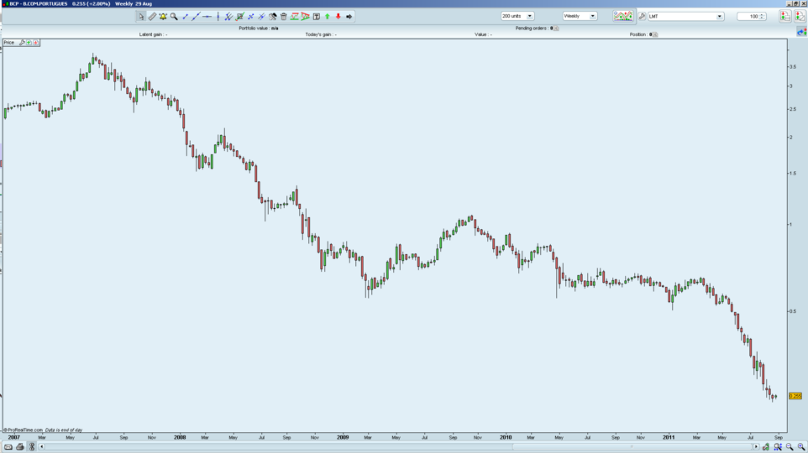Click the red arrow in the Price panel
This screenshot has width=808, height=453.
35,43
